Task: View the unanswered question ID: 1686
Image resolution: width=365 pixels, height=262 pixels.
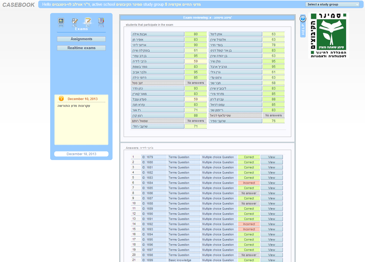Action: [x=271, y=193]
